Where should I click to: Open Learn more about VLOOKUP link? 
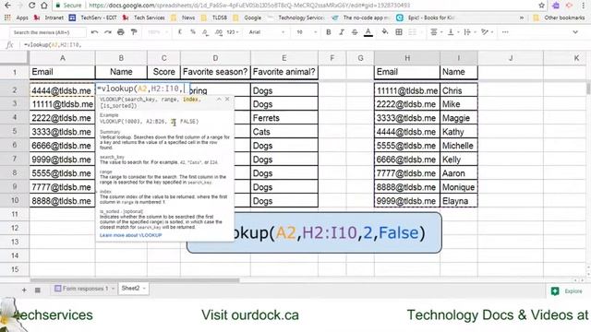point(130,235)
